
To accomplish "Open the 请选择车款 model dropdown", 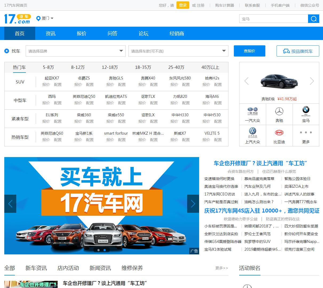I will pyautogui.click(x=178, y=51).
